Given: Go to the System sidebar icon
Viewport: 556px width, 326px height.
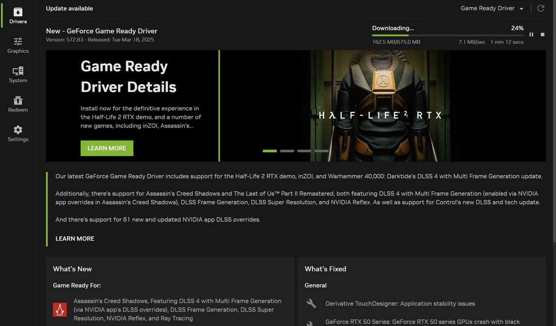Looking at the screenshot, I should (x=18, y=74).
